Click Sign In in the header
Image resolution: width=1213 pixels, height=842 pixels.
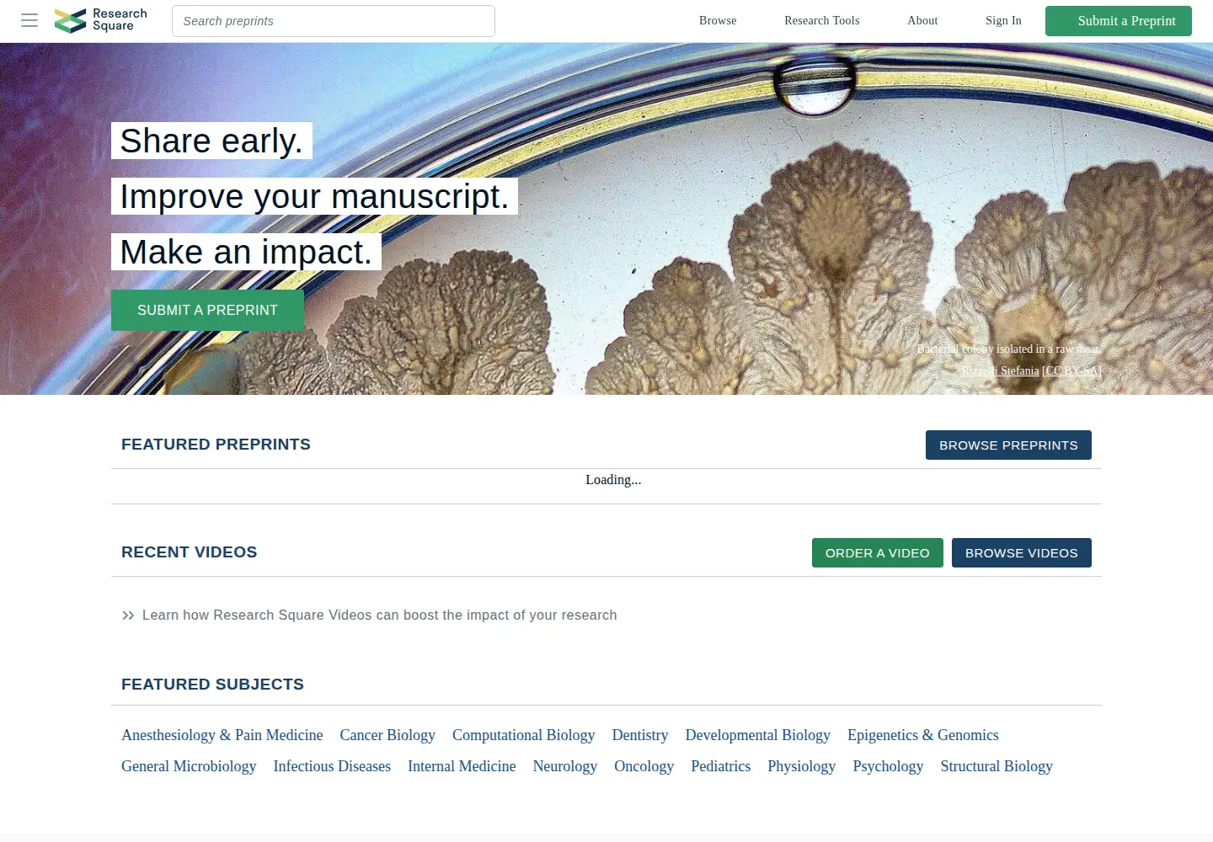1003,21
